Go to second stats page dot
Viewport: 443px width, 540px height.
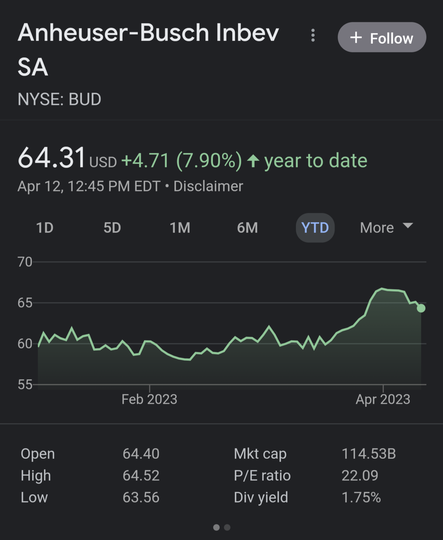227,527
